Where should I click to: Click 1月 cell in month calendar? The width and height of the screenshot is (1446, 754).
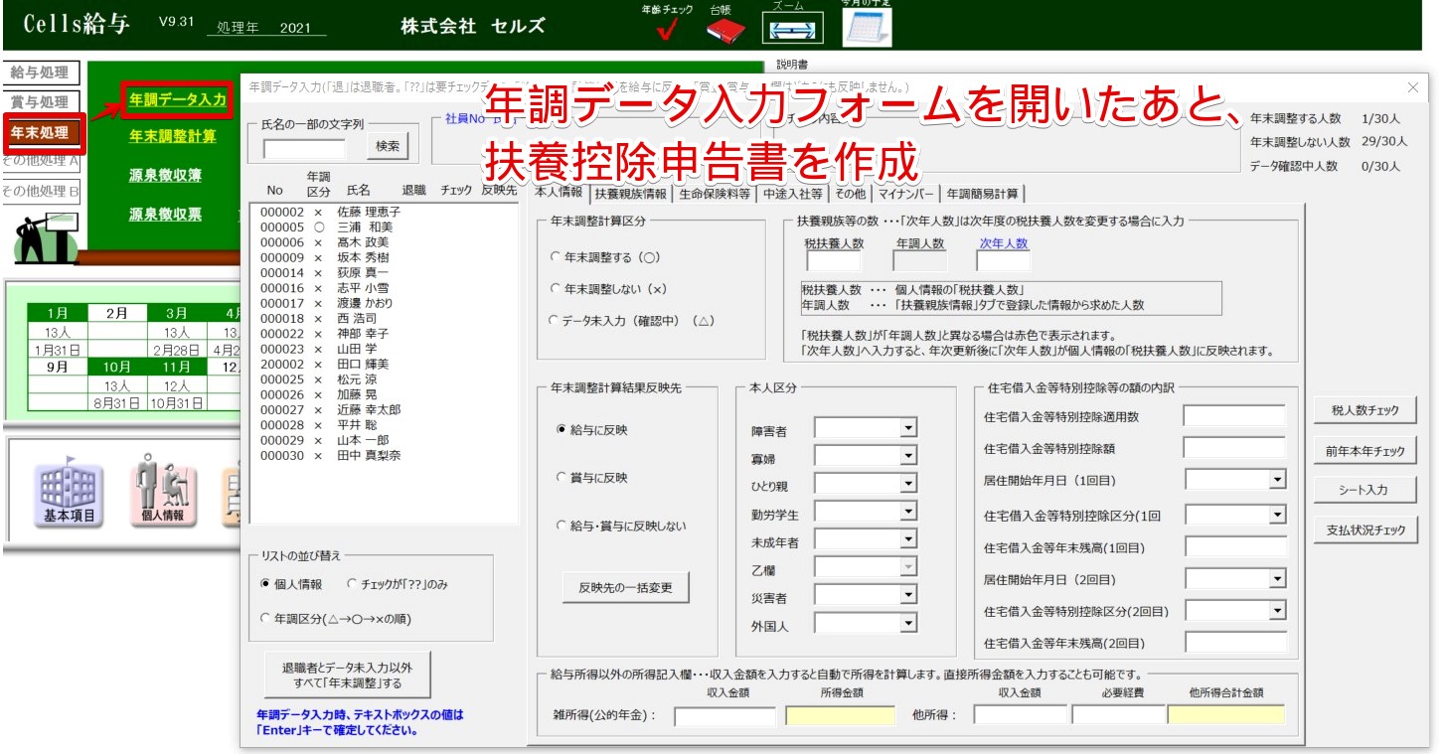[x=58, y=313]
